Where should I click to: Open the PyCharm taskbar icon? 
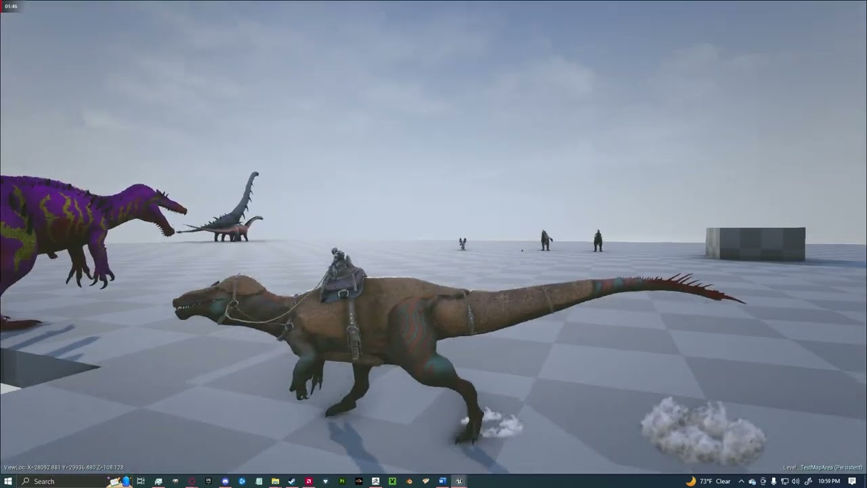coord(342,481)
